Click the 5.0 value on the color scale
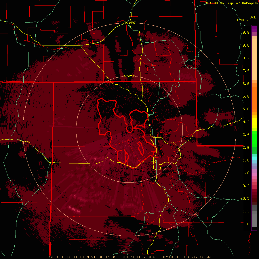259x259 pixels. point(246,109)
